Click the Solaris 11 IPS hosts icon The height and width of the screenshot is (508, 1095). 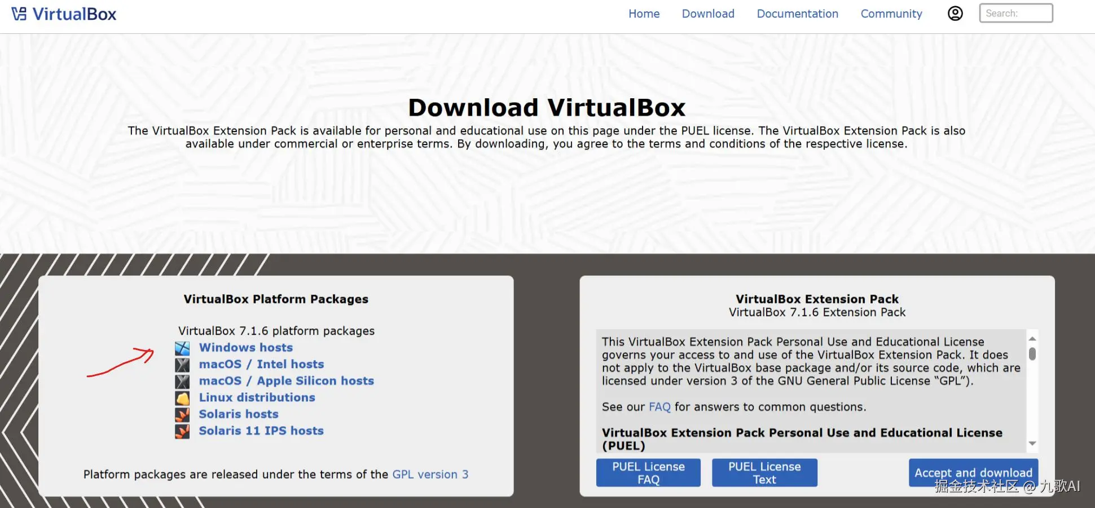click(182, 431)
